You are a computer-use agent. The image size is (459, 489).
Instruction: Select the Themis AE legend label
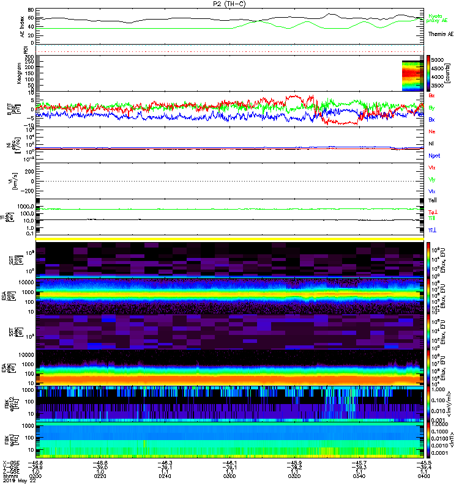click(441, 34)
